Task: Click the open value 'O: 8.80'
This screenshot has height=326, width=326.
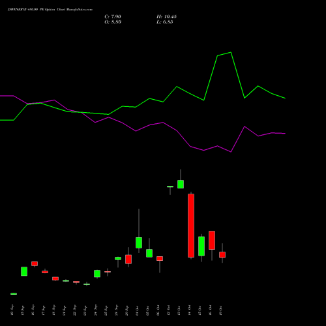Action: point(113,22)
